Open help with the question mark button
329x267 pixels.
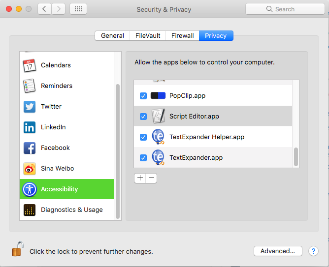[313, 251]
